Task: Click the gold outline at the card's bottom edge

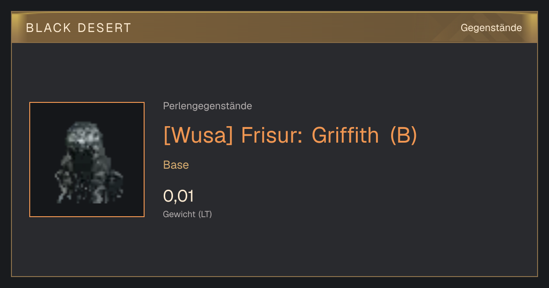Action: click(274, 276)
